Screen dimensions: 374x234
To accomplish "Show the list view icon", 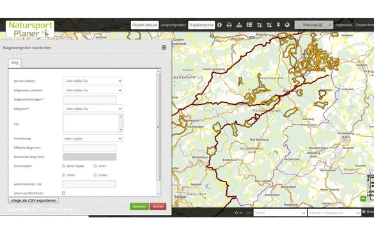I will click(249, 25).
